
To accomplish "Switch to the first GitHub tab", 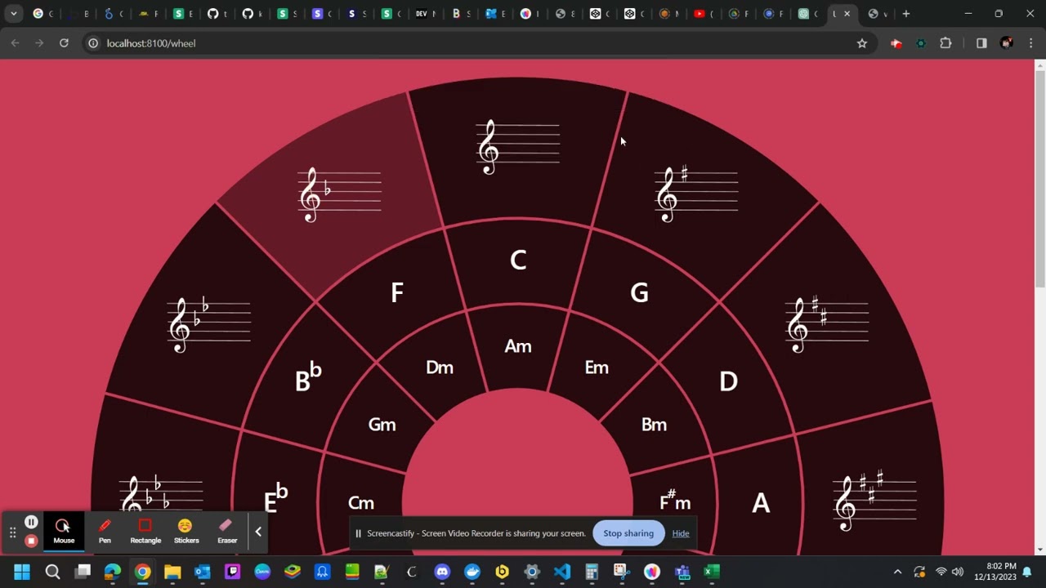I will click(217, 14).
